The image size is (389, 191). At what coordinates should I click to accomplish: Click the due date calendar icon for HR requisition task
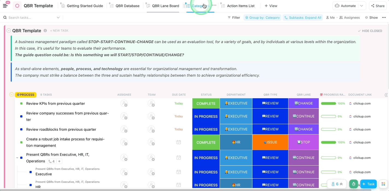click(179, 142)
